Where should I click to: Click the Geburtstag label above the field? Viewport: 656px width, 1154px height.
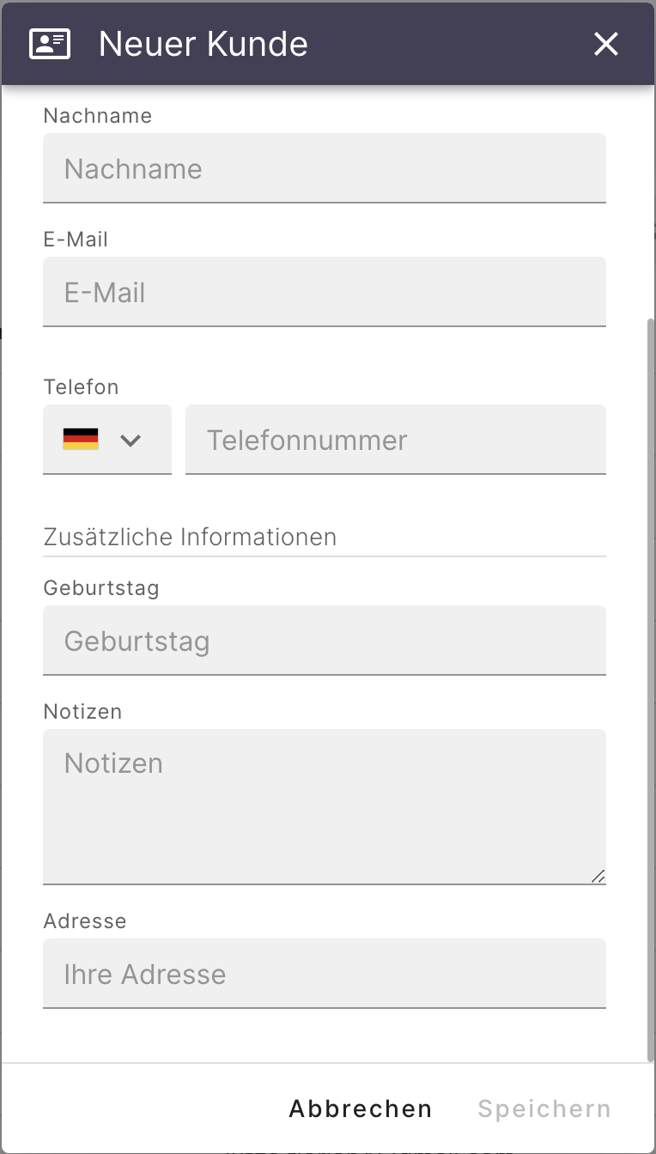[100, 587]
